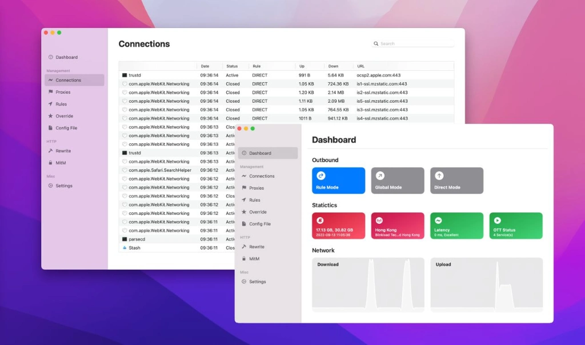The image size is (585, 345).
Task: Click Settings gear icon in Connections window sidebar
Action: pos(51,186)
